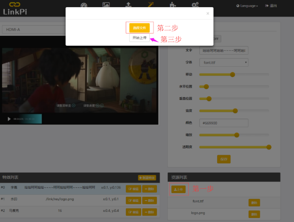Click the 开始上传 button
The width and height of the screenshot is (294, 222).
(x=139, y=38)
